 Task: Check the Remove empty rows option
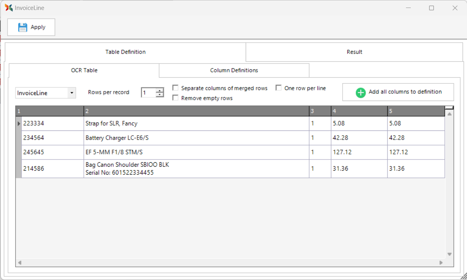pos(175,98)
